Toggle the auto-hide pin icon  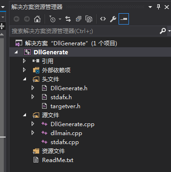point(159,7)
